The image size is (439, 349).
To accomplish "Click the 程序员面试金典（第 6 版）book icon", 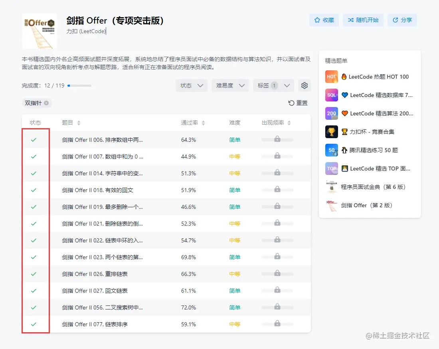I will click(331, 187).
